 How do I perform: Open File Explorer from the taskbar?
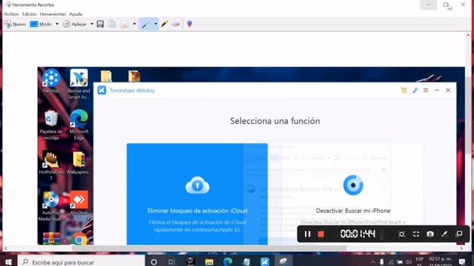tap(209, 262)
